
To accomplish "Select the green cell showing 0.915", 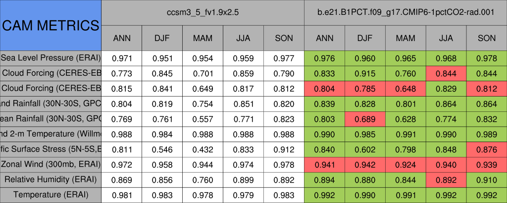I will (x=365, y=73).
